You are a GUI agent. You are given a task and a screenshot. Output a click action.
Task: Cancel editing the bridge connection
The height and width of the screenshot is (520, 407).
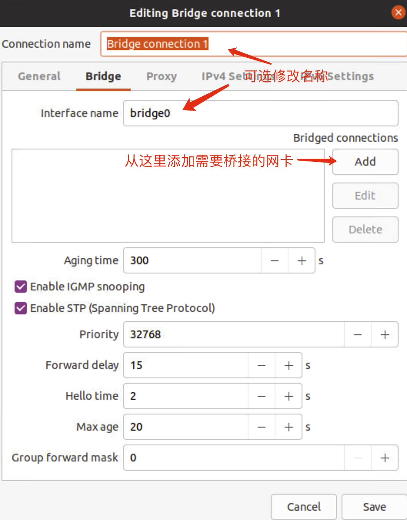304,507
